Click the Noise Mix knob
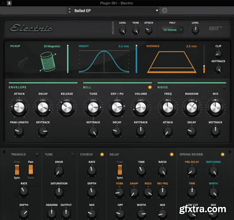This screenshot has width=234, height=220. click(x=215, y=107)
